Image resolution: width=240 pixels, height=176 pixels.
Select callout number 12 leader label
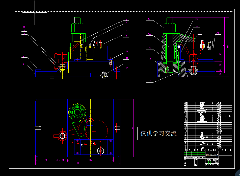(127, 68)
